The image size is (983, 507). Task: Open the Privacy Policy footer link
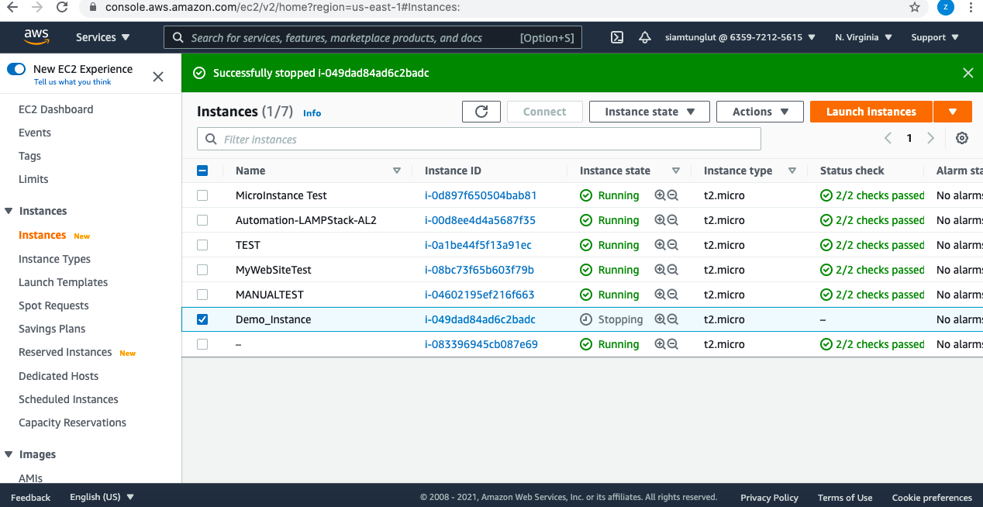click(769, 498)
